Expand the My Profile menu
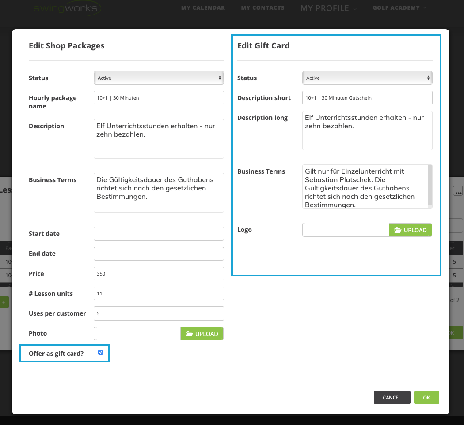Screen dimensions: 464x425 click(x=328, y=8)
